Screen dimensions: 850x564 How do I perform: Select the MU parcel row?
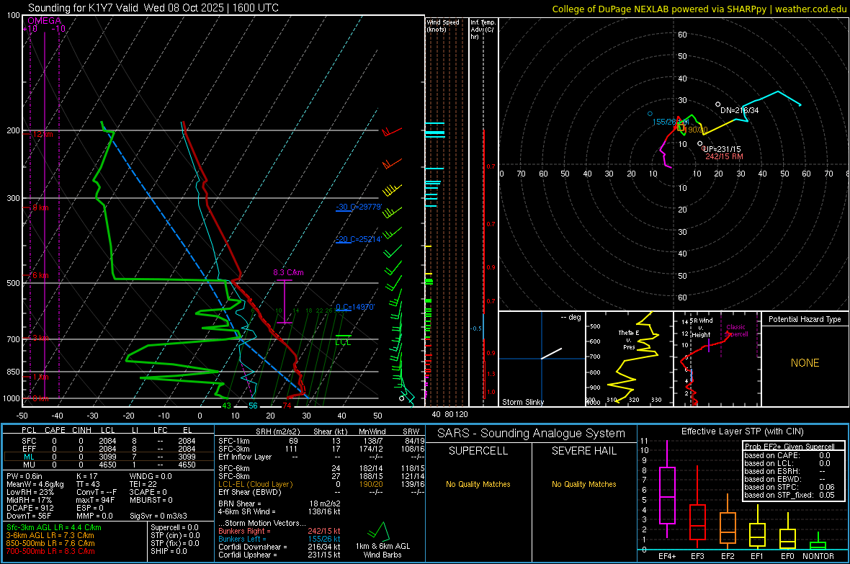click(109, 465)
